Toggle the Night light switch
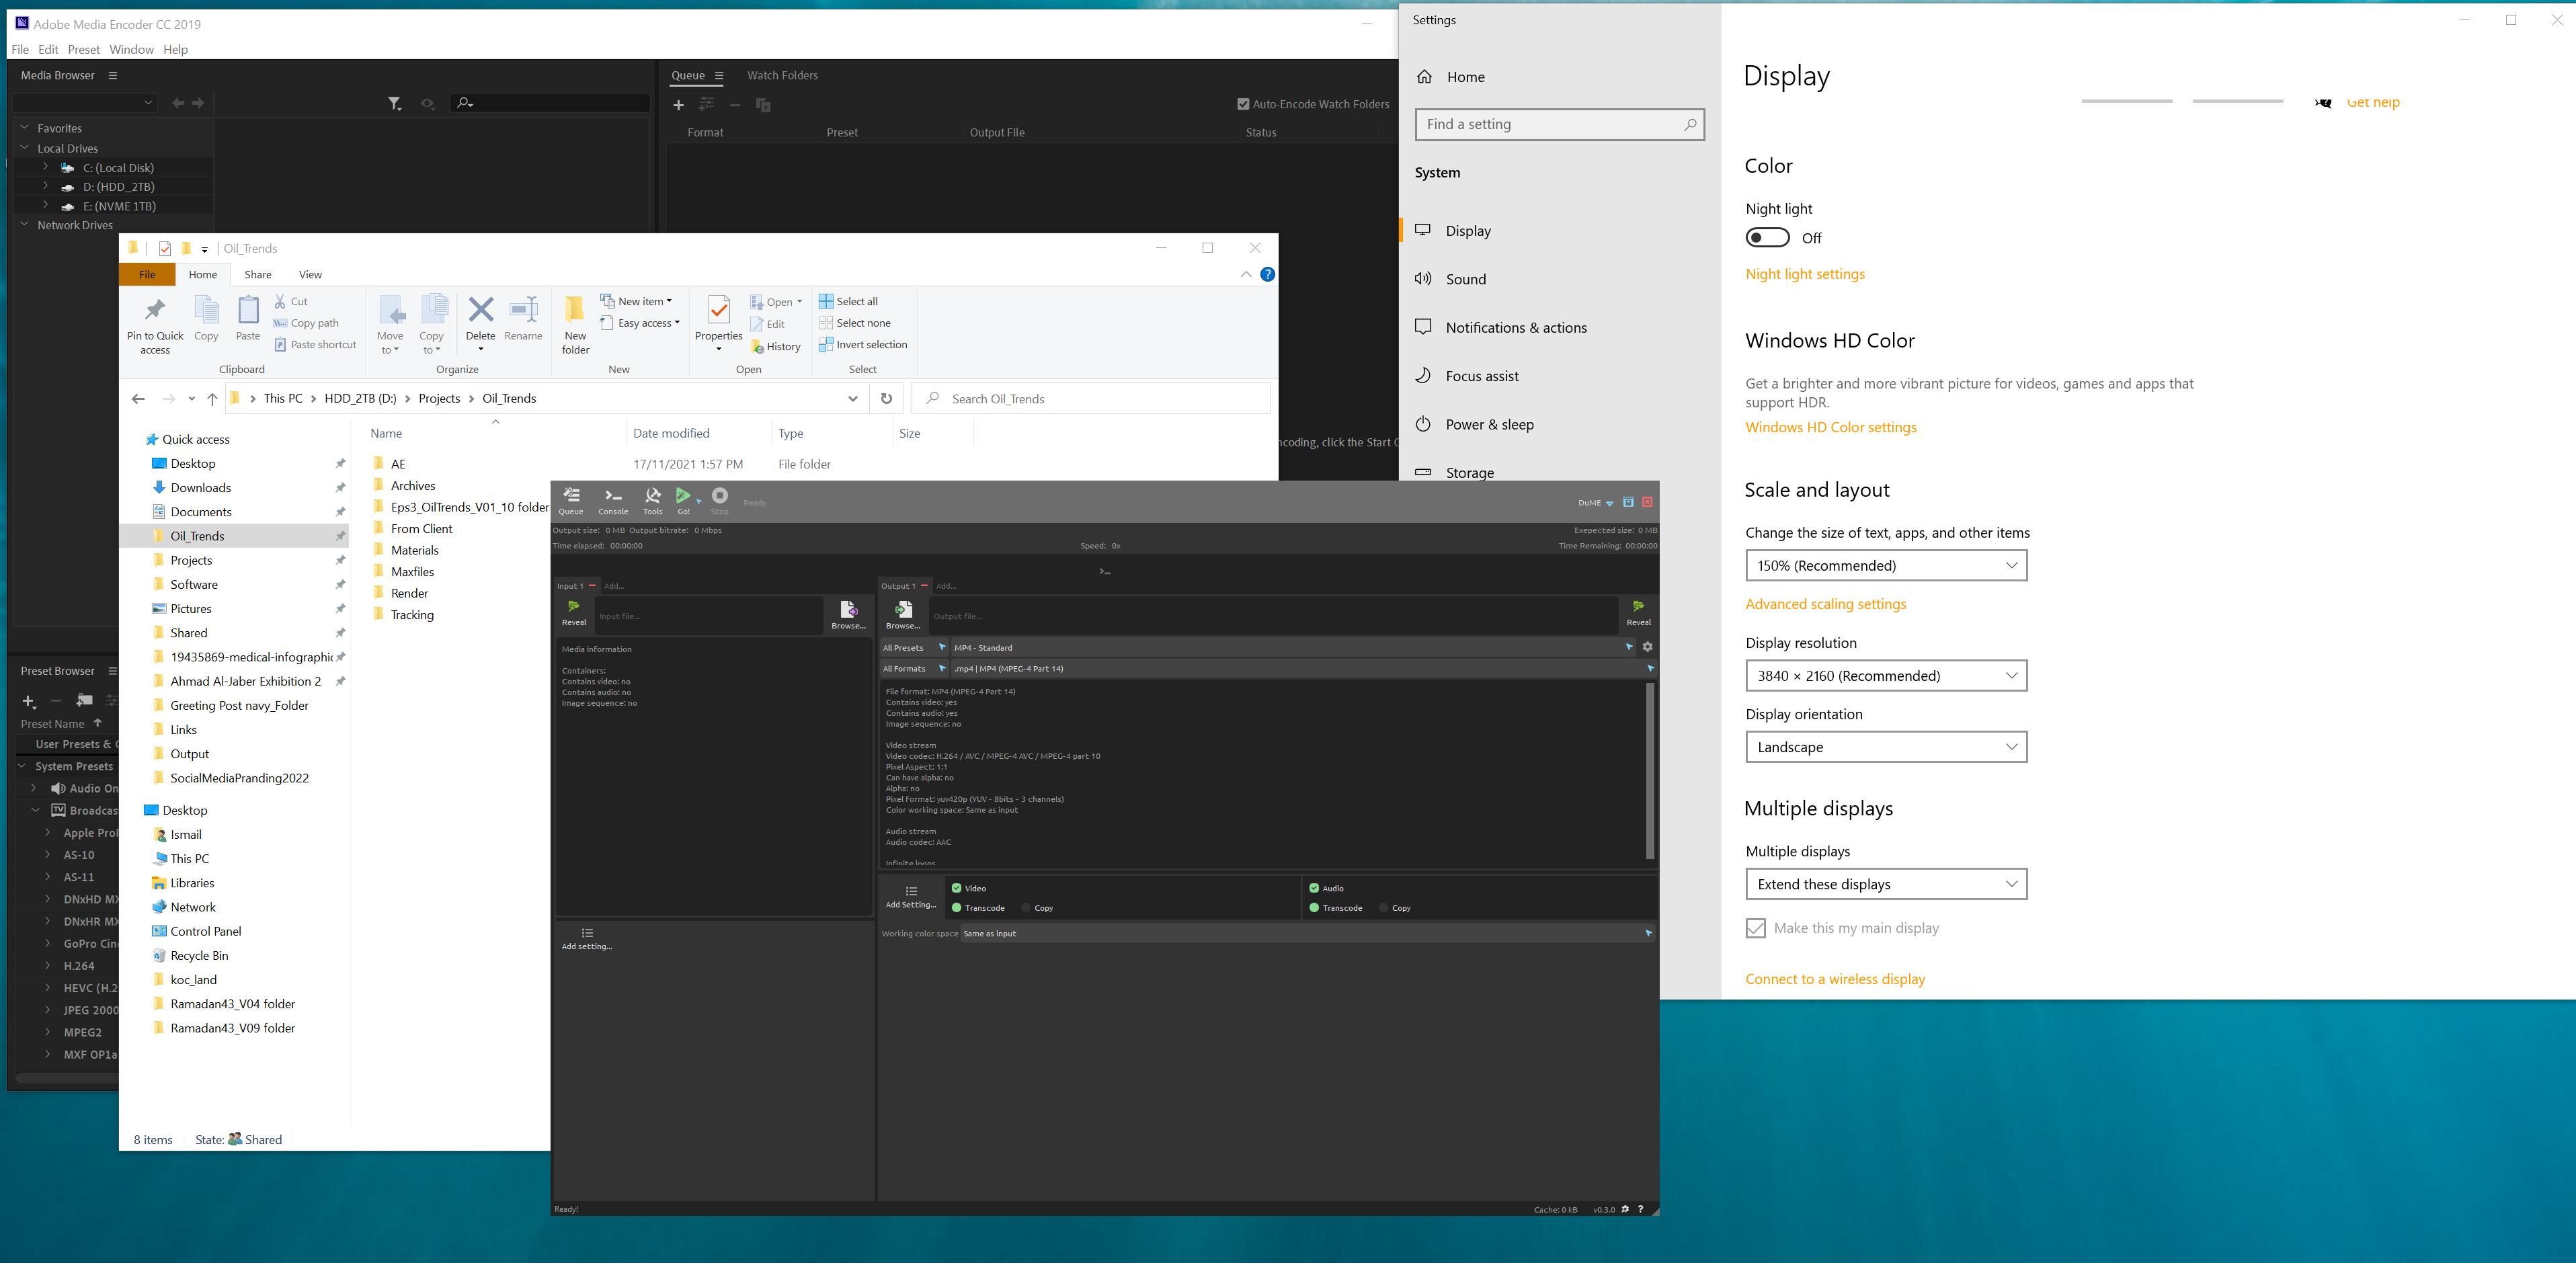The image size is (2576, 1263). click(1767, 238)
